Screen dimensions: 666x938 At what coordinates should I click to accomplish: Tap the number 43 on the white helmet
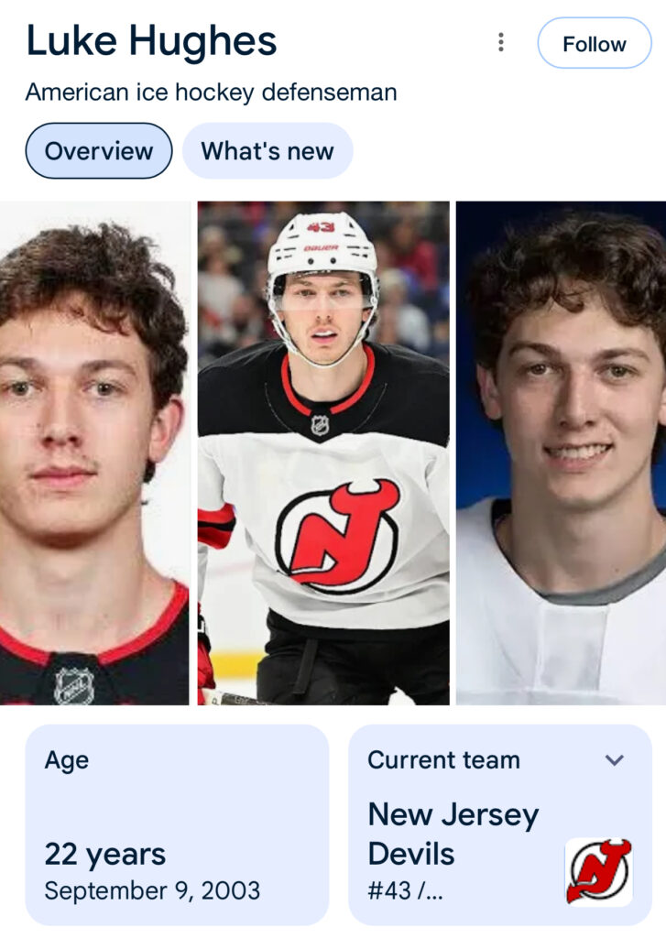click(x=321, y=228)
